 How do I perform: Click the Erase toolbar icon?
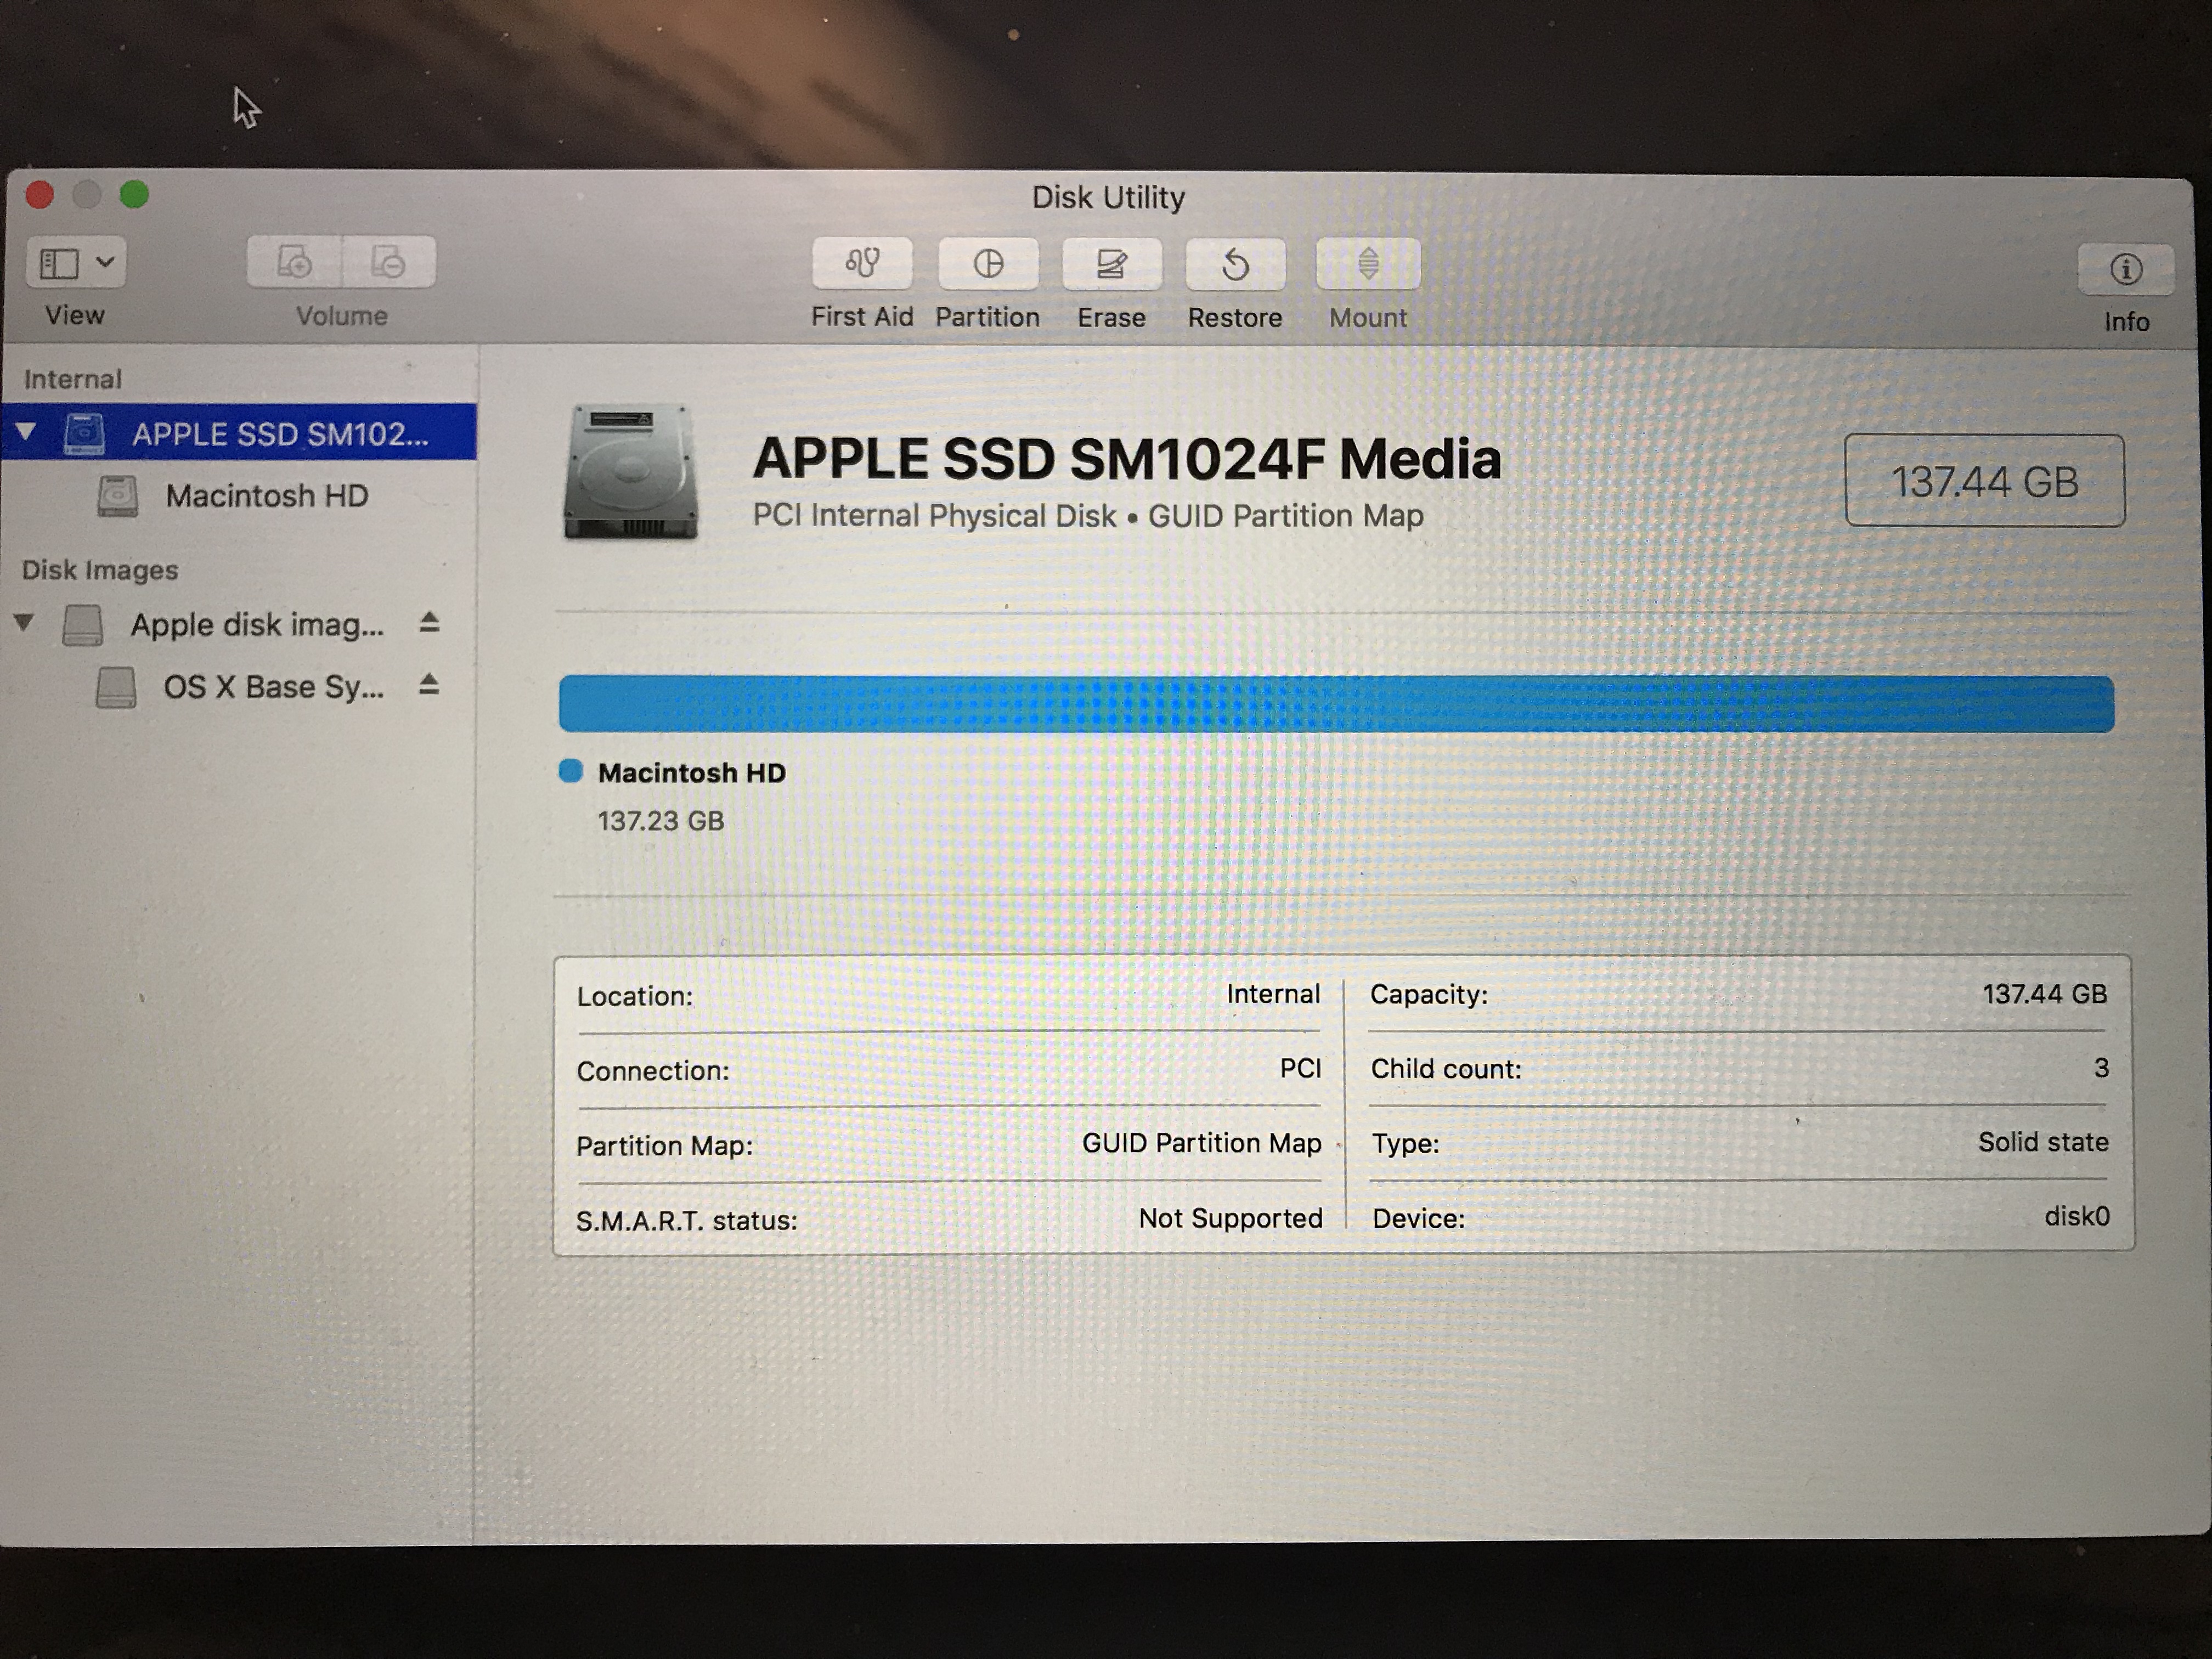[x=1111, y=264]
